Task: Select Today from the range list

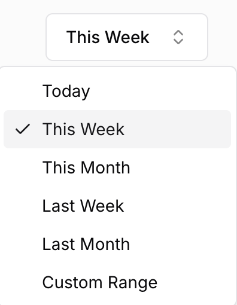Action: (117, 91)
